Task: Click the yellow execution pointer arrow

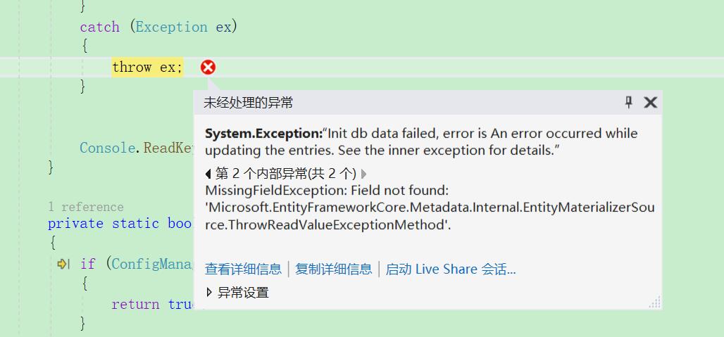Action: (63, 264)
